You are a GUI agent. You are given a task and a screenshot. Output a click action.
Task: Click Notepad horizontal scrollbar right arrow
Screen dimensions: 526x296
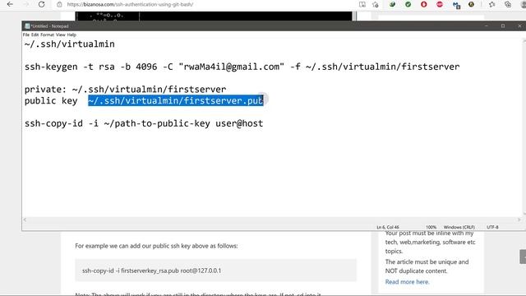pos(519,220)
